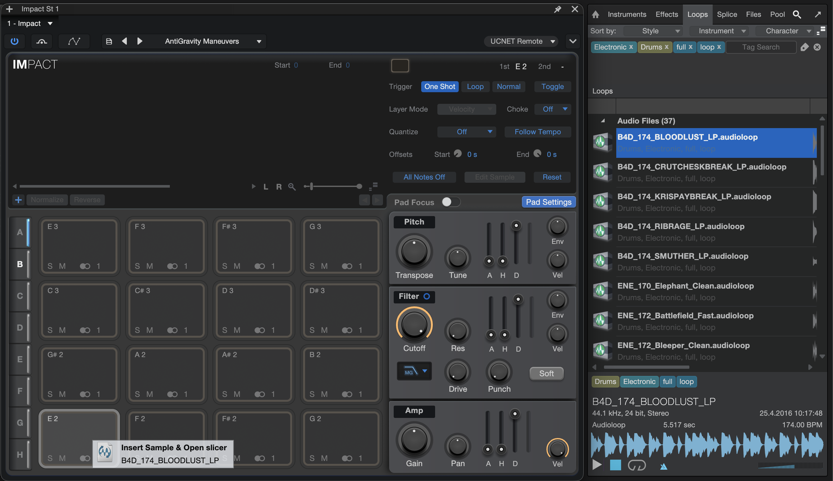Switch to the Loops tab
Screen dimensions: 833x481
coord(697,14)
